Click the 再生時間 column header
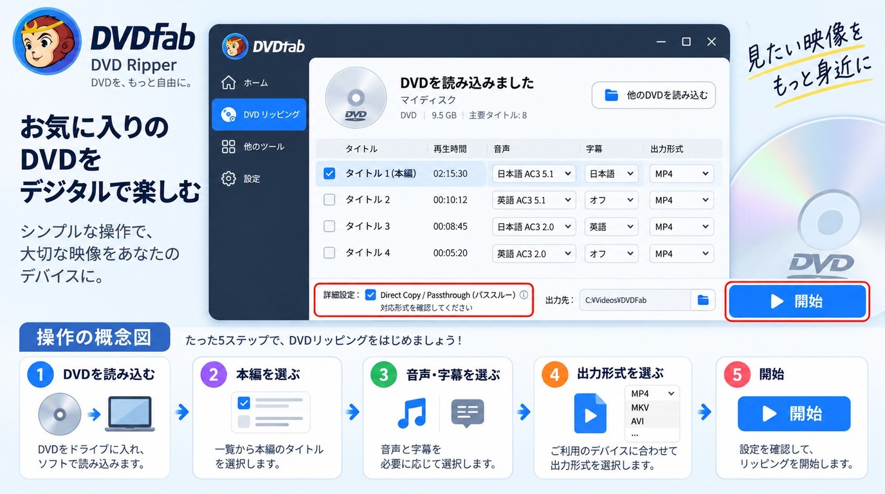 (450, 149)
